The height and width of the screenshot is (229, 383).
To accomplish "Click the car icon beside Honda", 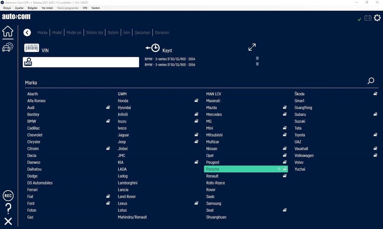I will 196,100.
